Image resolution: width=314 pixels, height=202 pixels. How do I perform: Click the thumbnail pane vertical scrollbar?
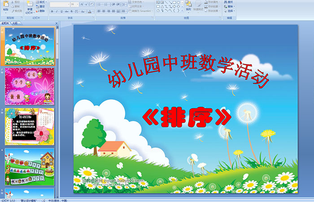point(58,112)
